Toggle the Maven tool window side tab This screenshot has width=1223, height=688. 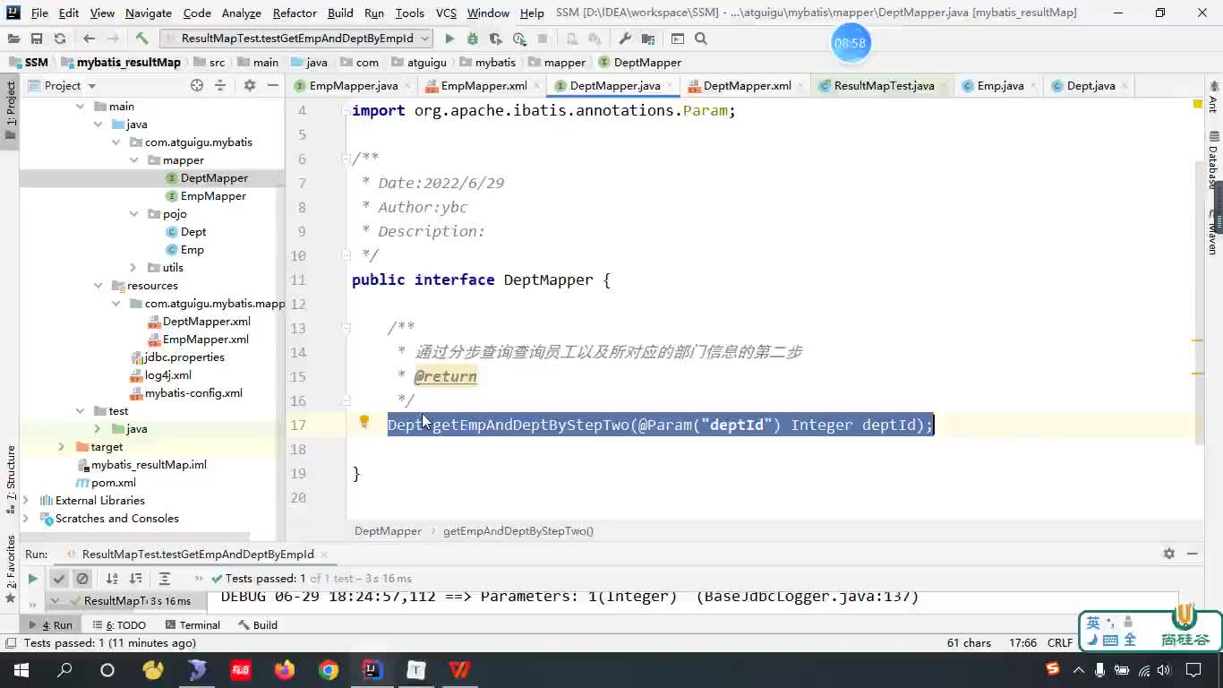pos(1213,231)
